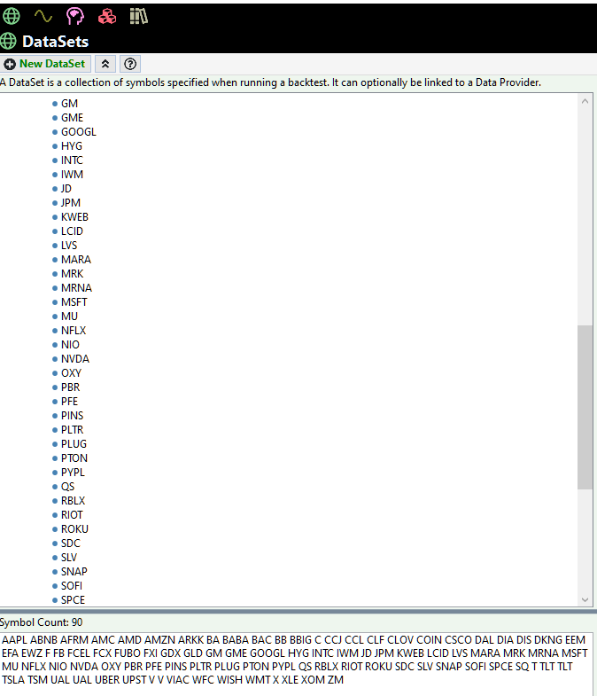Open the Indicators wave icon

[x=43, y=17]
